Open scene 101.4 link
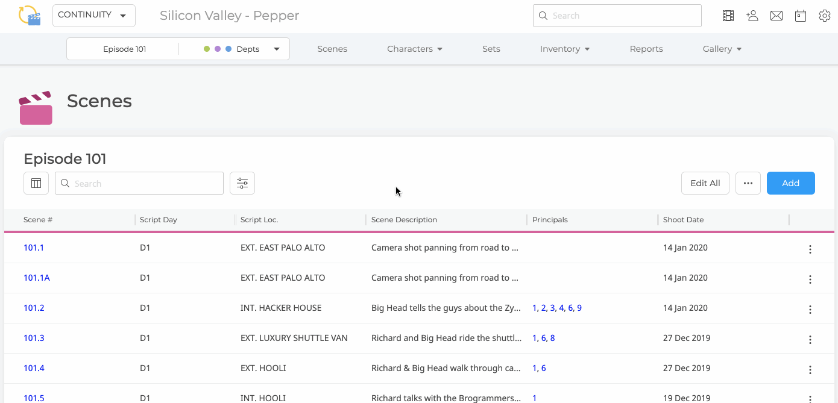This screenshot has width=838, height=403. [x=34, y=368]
